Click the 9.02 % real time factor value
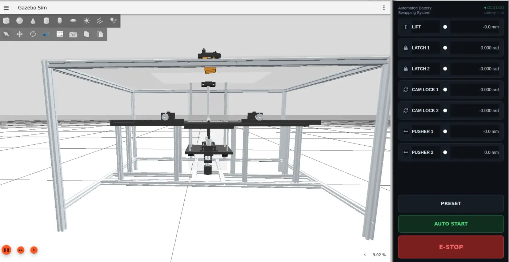The height and width of the screenshot is (262, 509). tap(379, 255)
